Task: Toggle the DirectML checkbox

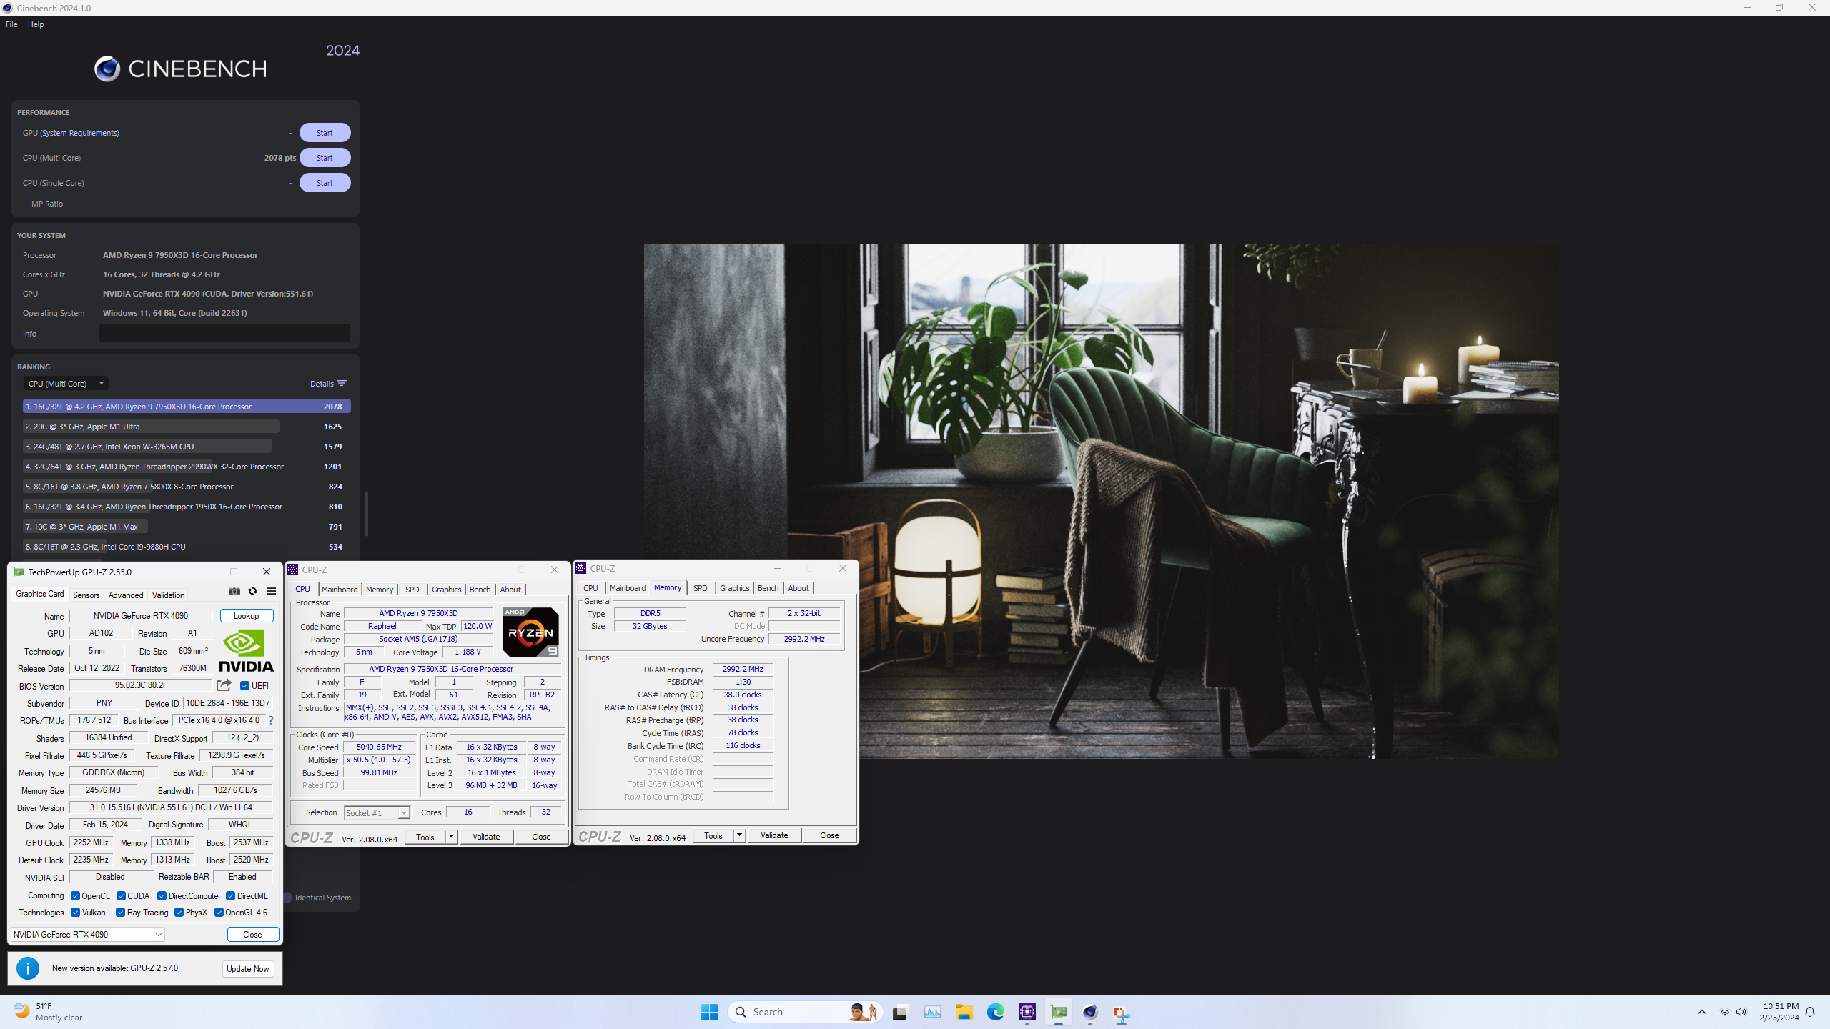Action: point(231,896)
